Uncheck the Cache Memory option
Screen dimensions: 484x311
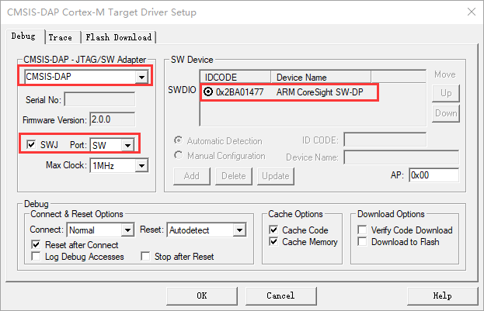pyautogui.click(x=273, y=242)
